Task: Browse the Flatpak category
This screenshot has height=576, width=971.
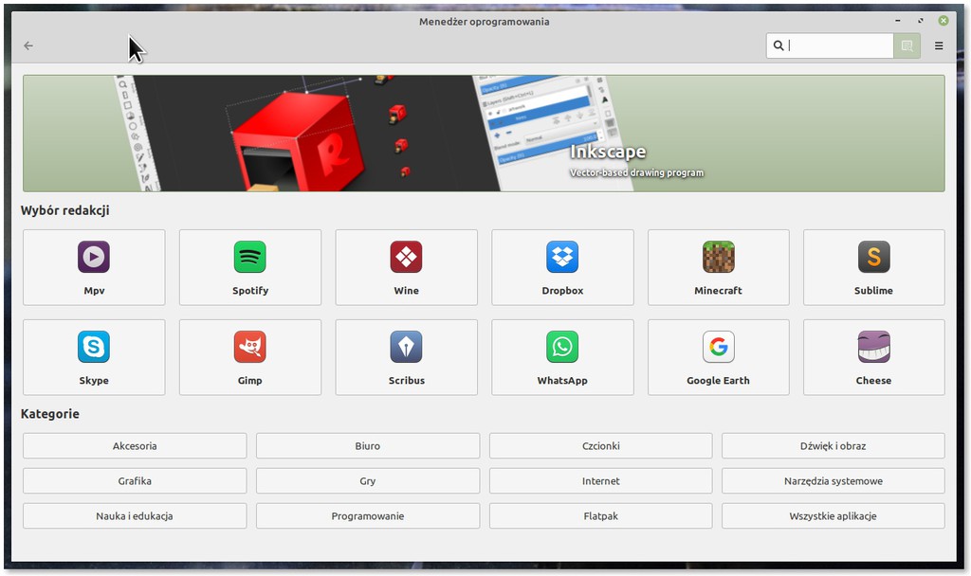Action: pos(600,516)
